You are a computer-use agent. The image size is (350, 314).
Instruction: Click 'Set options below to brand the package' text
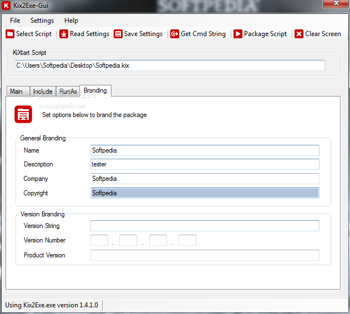94,115
